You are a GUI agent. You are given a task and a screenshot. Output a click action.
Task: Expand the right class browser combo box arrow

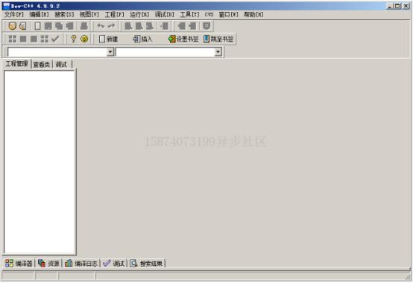coord(218,52)
